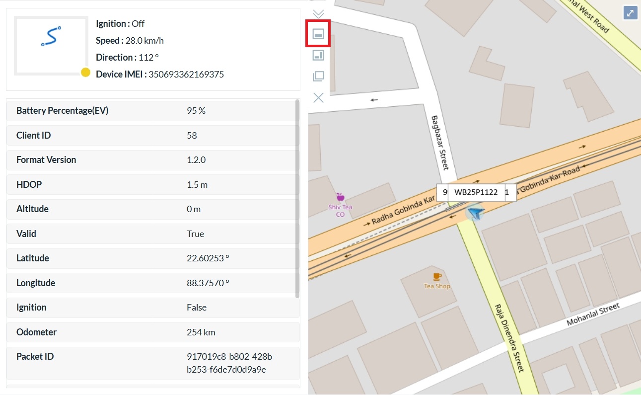Screen dimensions: 641x395
Task: Select the Odometer row
Action: pos(152,332)
